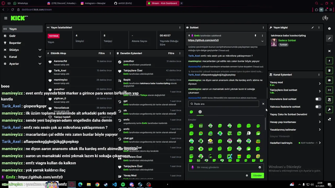
Task: Open a new browser tab with plus button
Action: click(182, 3)
